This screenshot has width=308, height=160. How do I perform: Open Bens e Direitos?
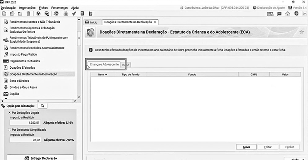coord(19,81)
